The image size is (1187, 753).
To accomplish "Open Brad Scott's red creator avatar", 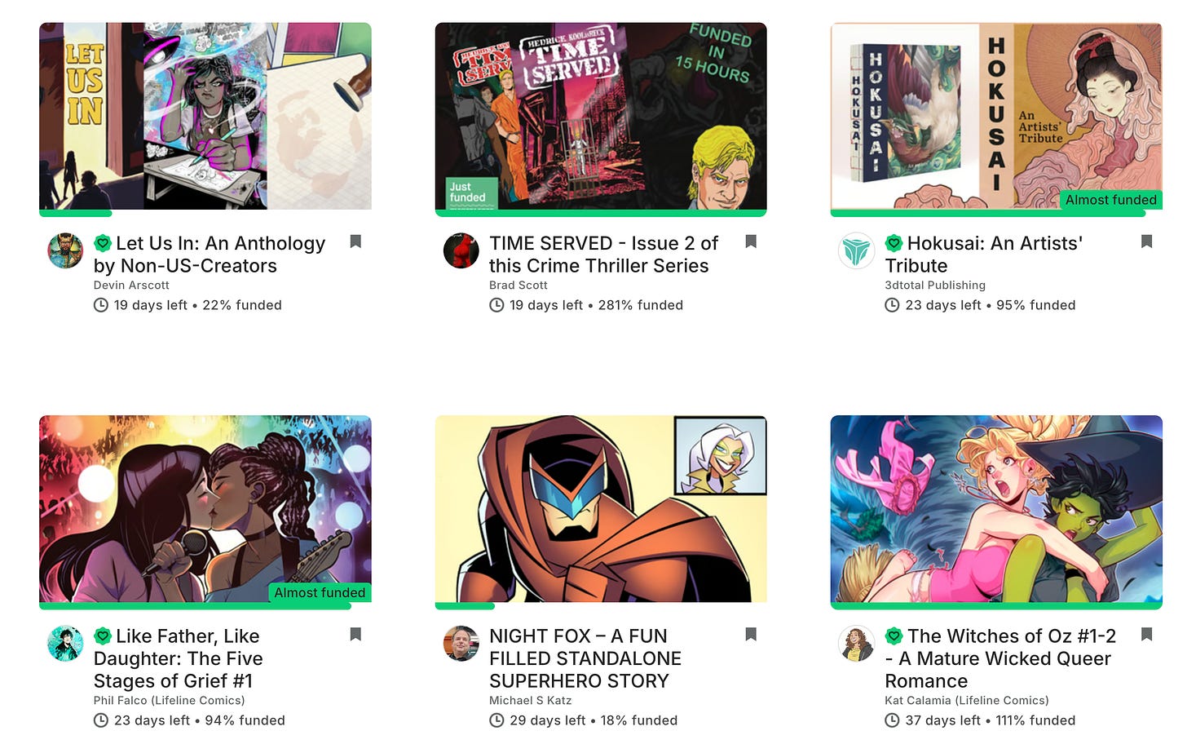I will 461,251.
